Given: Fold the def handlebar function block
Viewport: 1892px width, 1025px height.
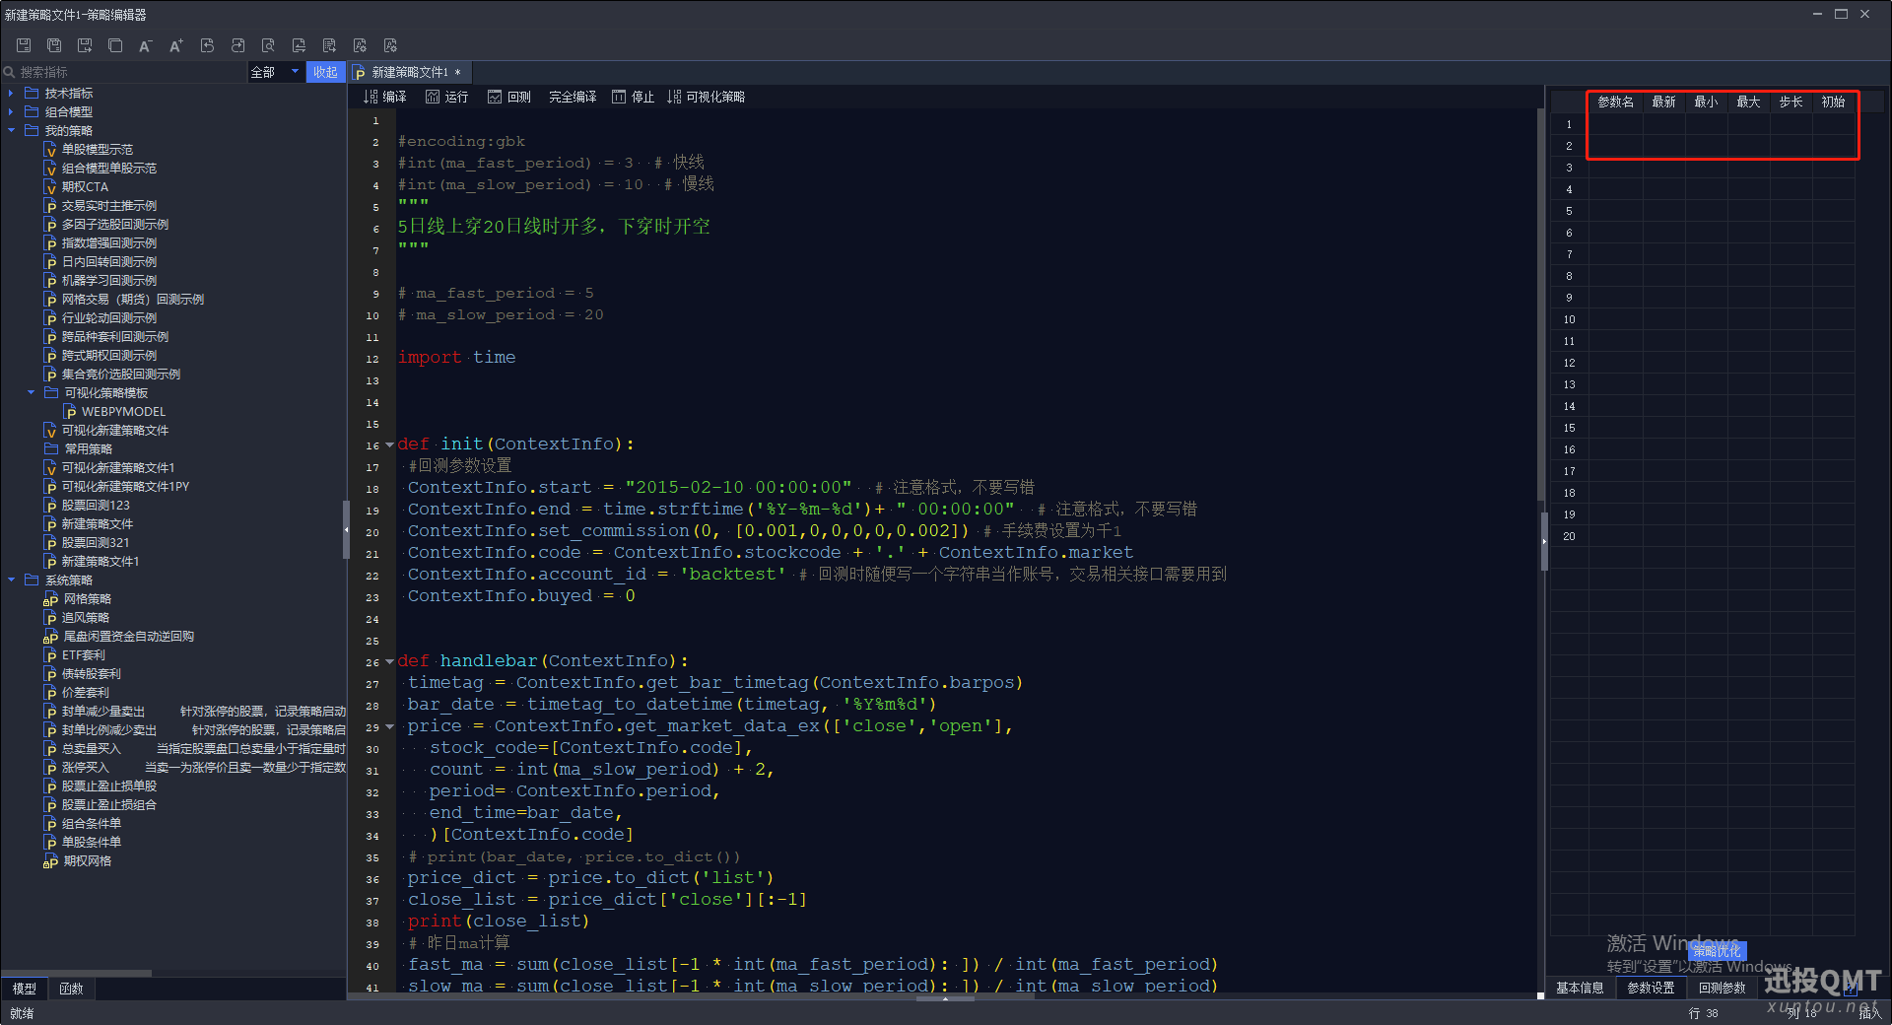Looking at the screenshot, I should click(x=389, y=661).
